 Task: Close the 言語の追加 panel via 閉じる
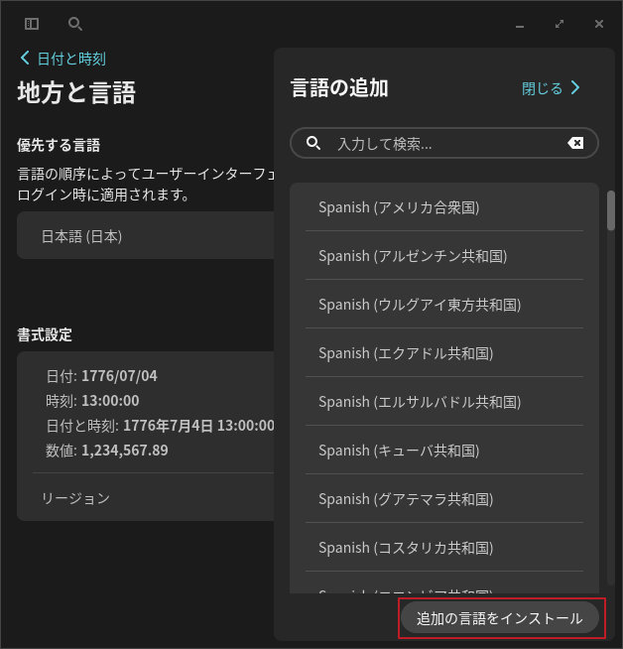543,88
